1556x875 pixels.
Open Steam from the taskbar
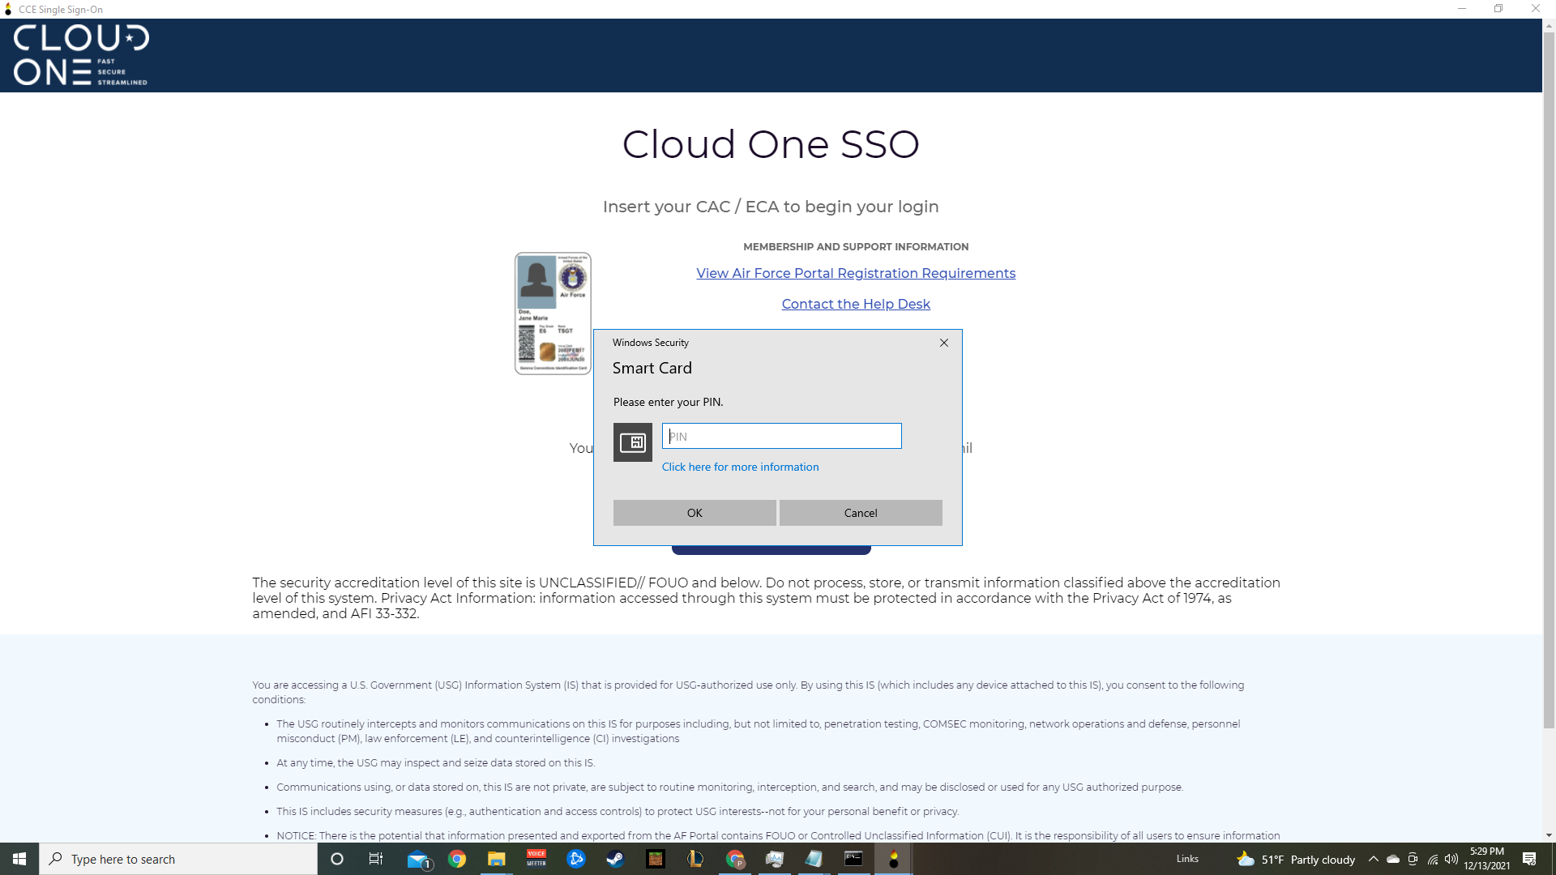615,859
